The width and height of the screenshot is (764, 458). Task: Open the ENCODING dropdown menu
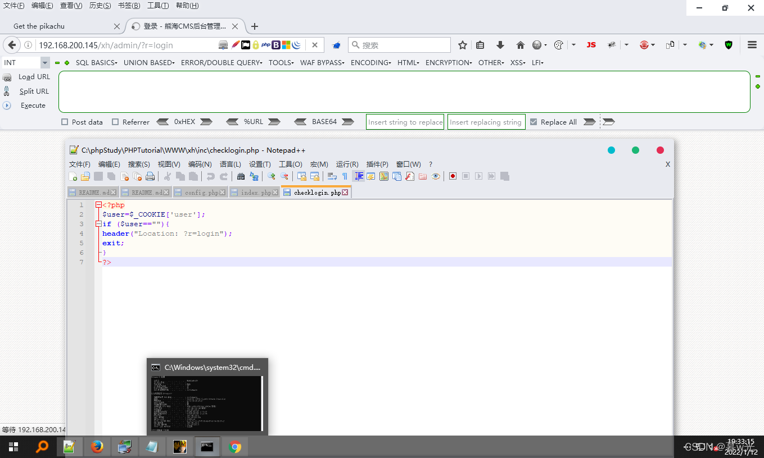pyautogui.click(x=371, y=63)
